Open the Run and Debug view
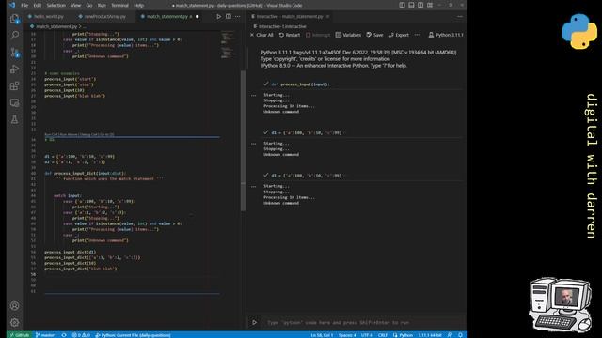The width and height of the screenshot is (602, 338). [x=15, y=69]
